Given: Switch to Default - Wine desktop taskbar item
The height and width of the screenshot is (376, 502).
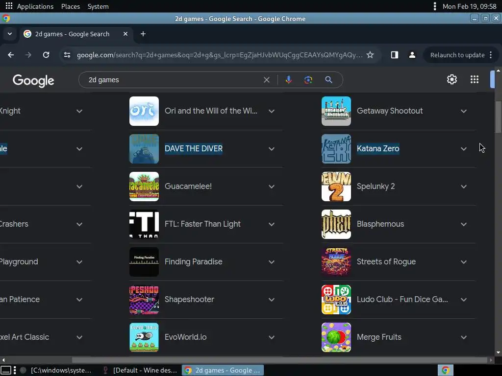Looking at the screenshot, I should pyautogui.click(x=140, y=370).
